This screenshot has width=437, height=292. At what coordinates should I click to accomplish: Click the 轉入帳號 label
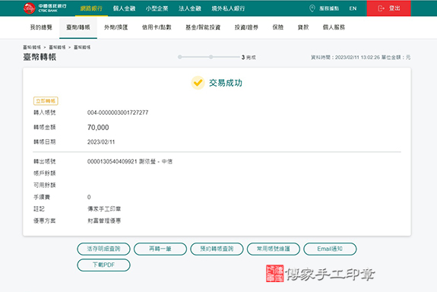tap(45, 113)
